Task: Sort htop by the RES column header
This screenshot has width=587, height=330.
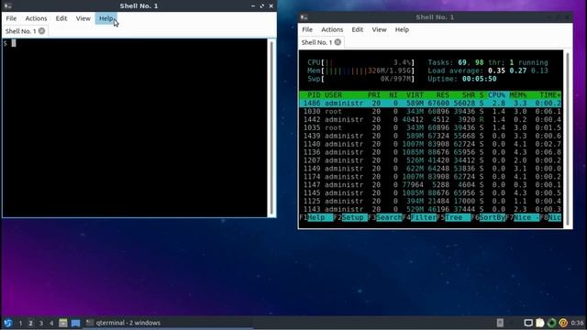Action: pyautogui.click(x=442, y=95)
